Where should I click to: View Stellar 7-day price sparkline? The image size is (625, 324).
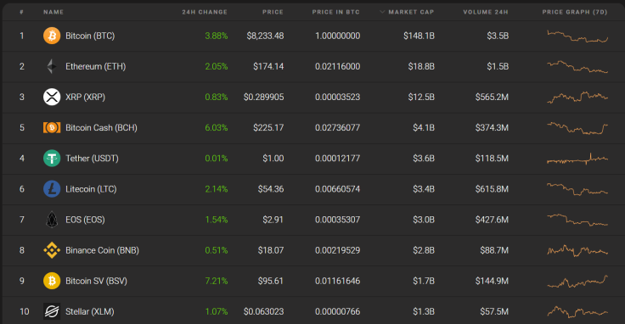point(577,311)
